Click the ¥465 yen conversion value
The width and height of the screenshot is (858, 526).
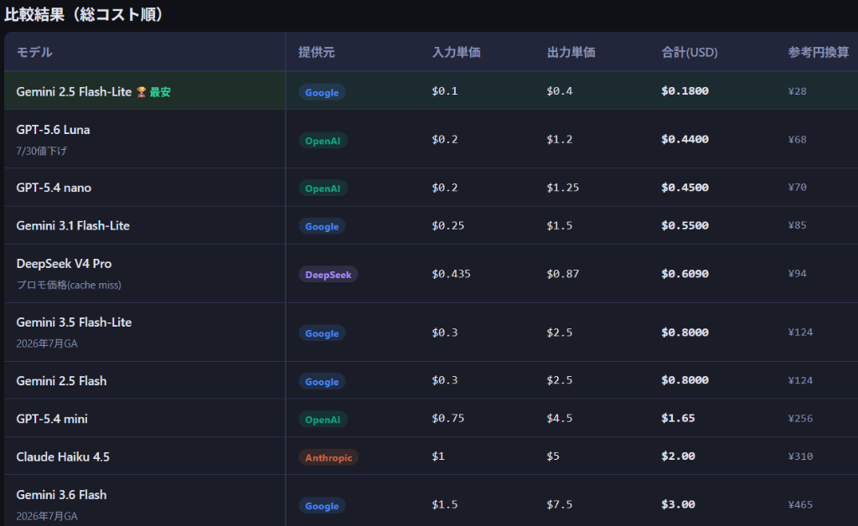tap(800, 504)
